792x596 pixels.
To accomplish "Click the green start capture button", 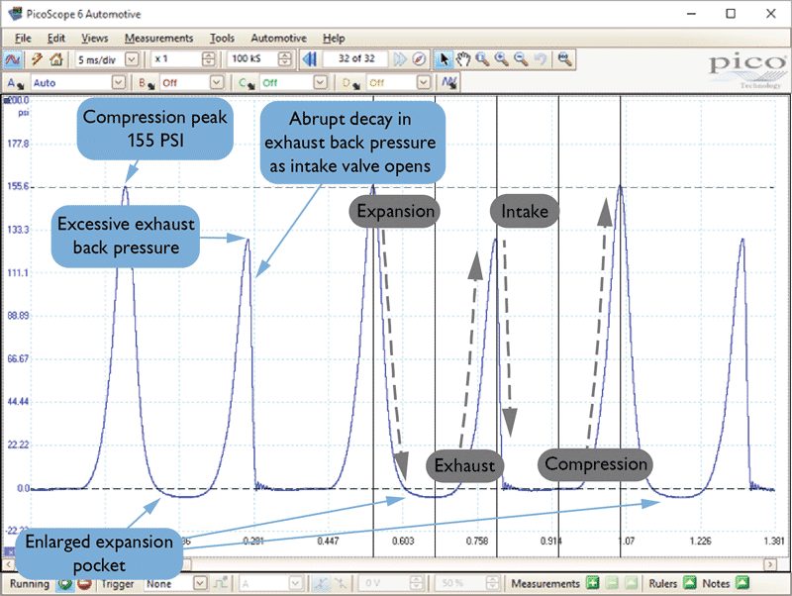I will pyautogui.click(x=64, y=583).
